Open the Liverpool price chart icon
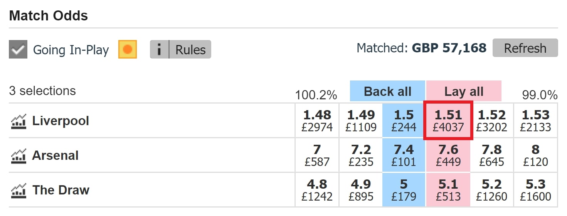 (19, 121)
